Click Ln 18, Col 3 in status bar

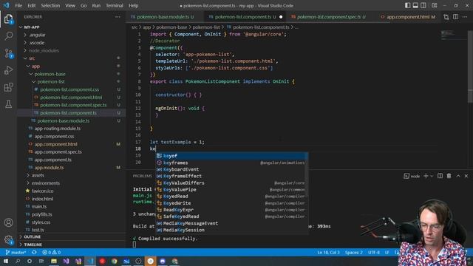pos(328,252)
